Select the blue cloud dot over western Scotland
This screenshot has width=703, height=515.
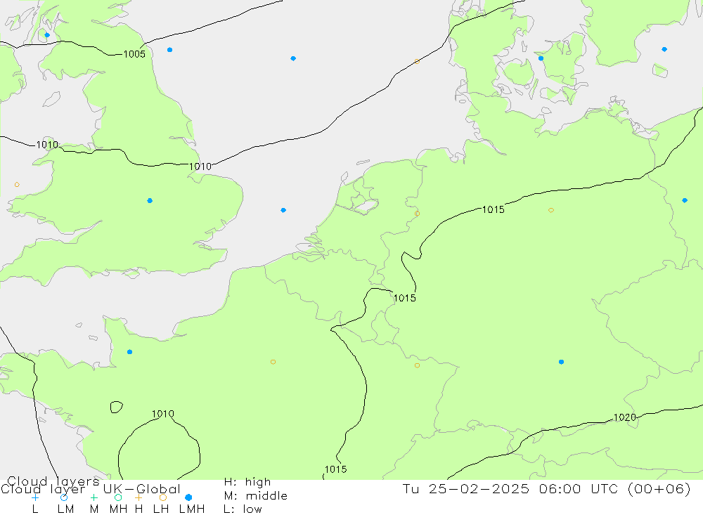47,35
